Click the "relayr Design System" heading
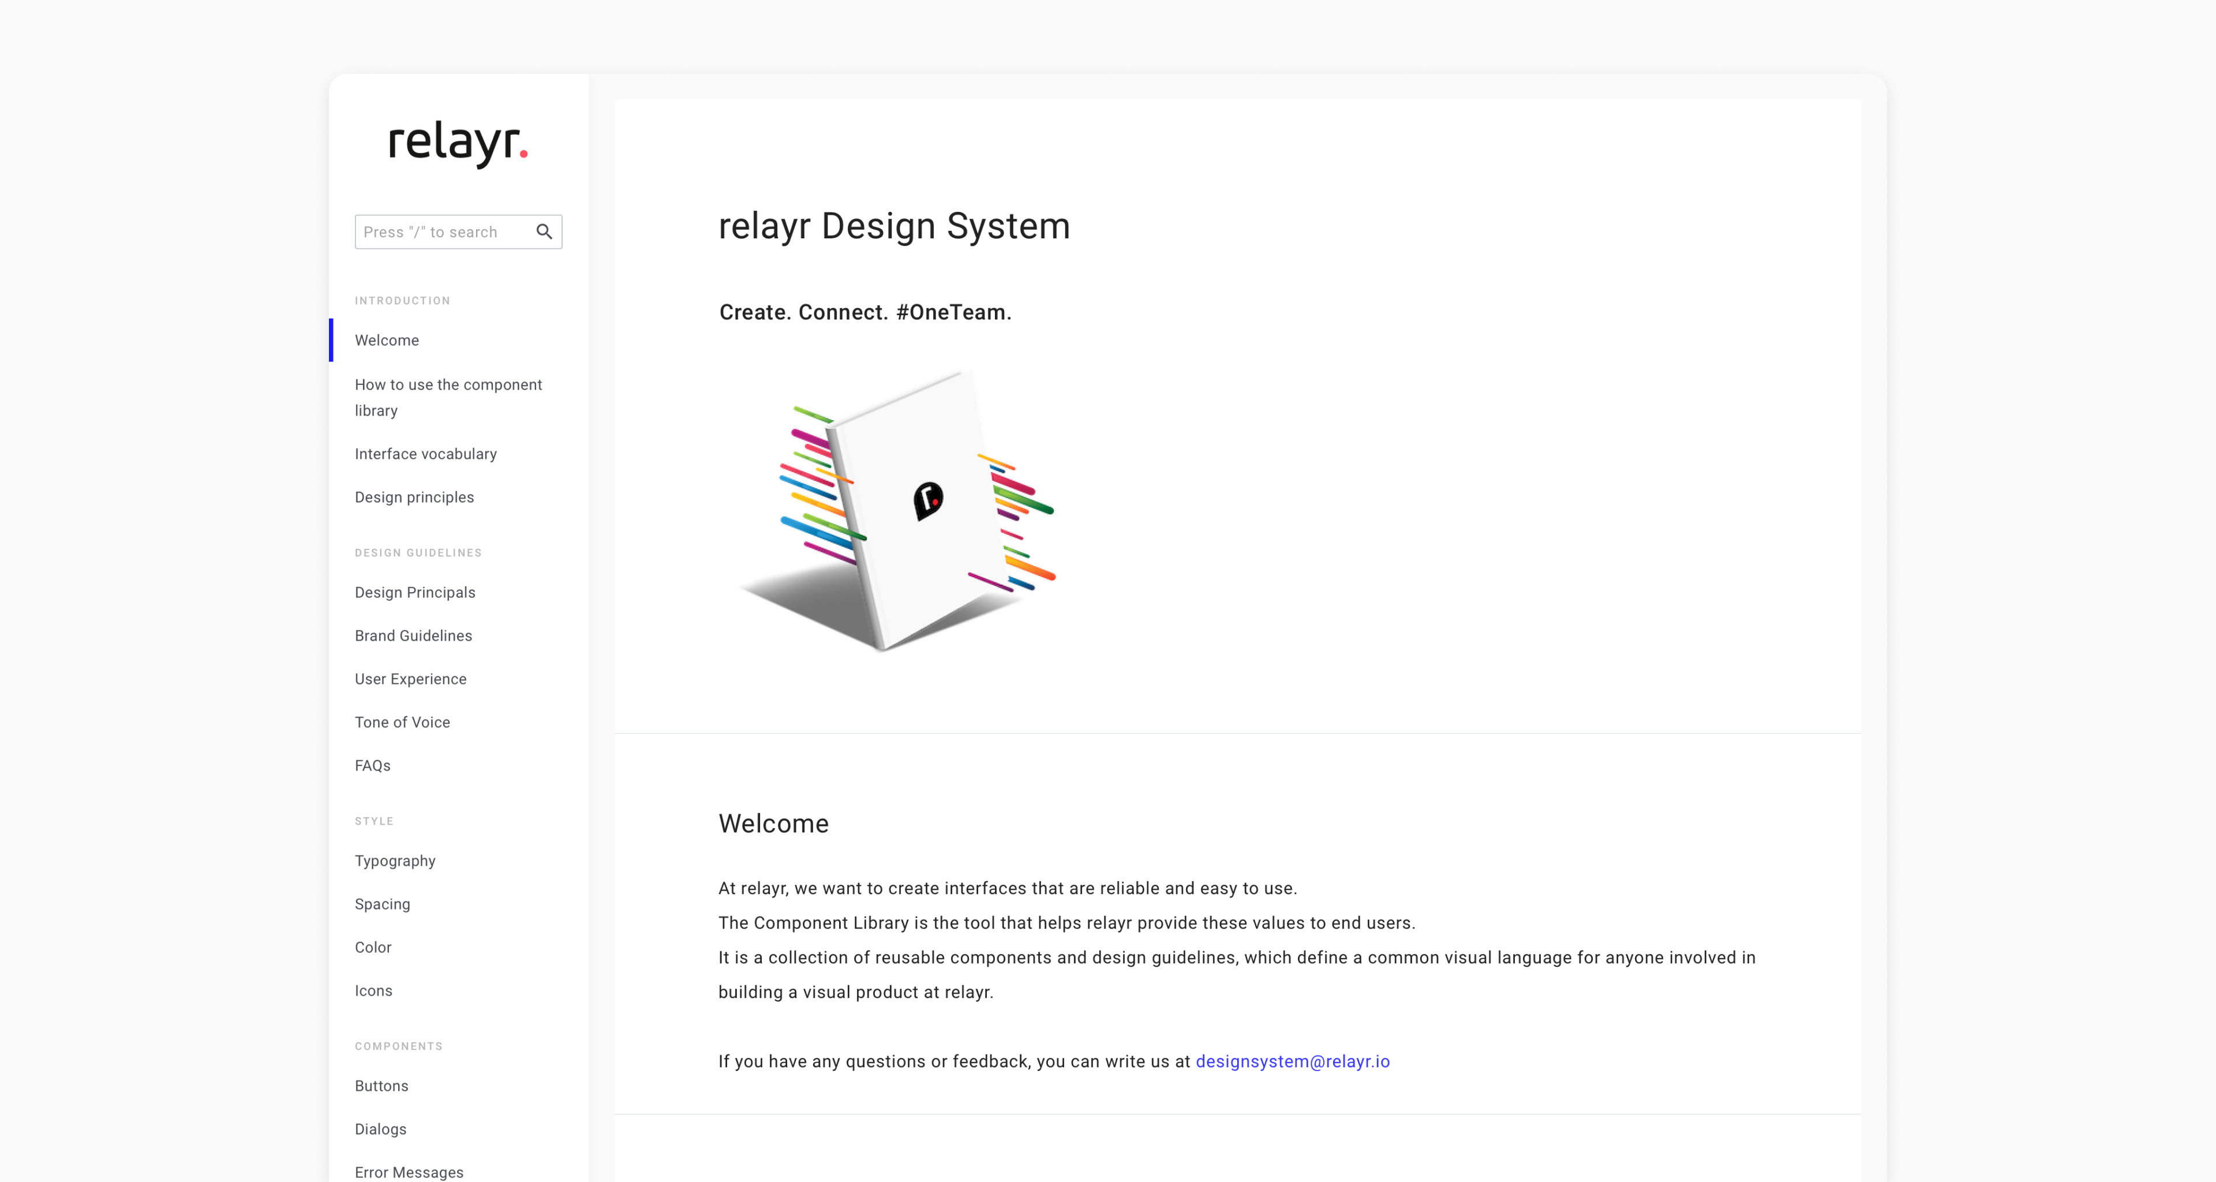This screenshot has width=2216, height=1182. pos(894,226)
